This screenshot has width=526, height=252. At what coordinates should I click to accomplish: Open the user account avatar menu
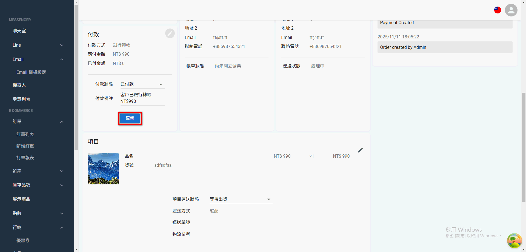[511, 10]
